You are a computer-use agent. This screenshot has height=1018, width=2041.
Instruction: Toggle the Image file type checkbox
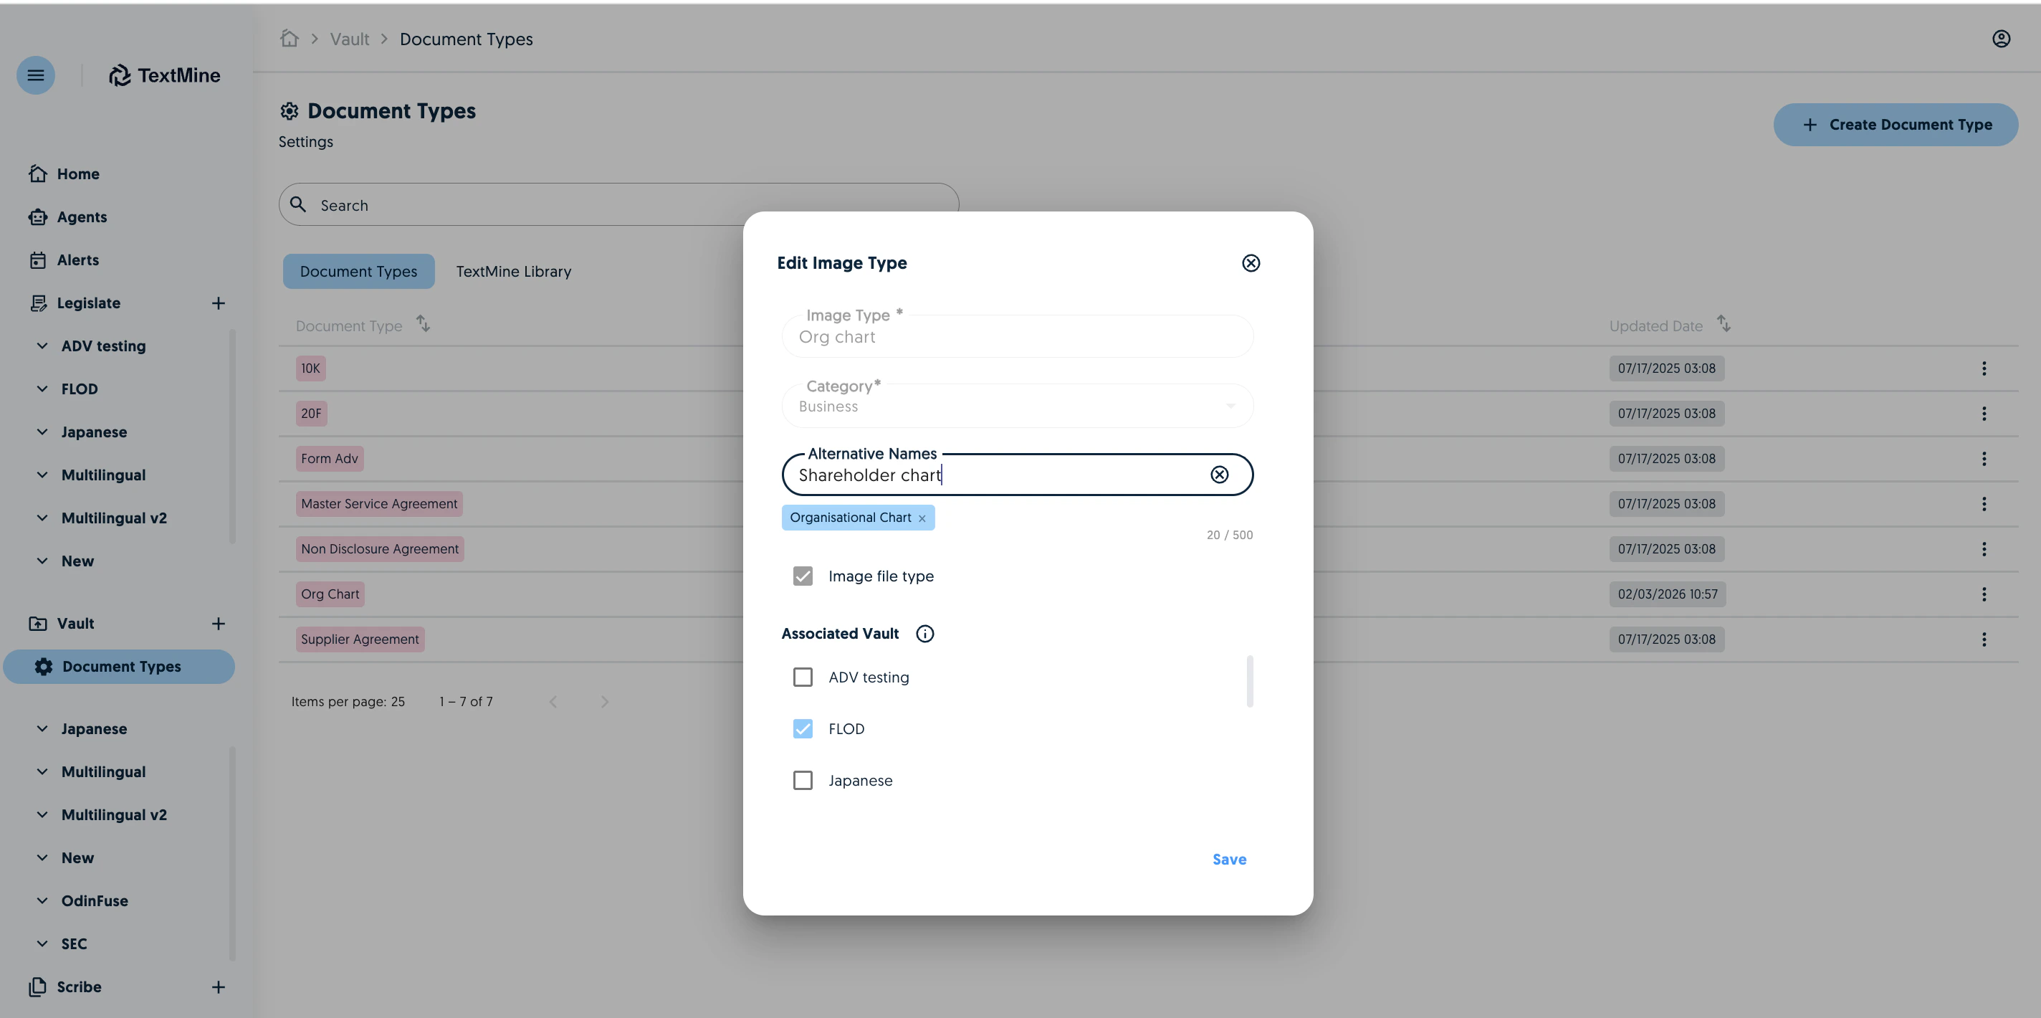(802, 576)
